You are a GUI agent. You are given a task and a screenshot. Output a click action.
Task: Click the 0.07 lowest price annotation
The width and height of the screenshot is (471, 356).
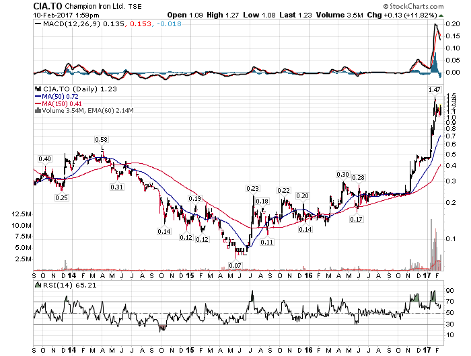(235, 265)
